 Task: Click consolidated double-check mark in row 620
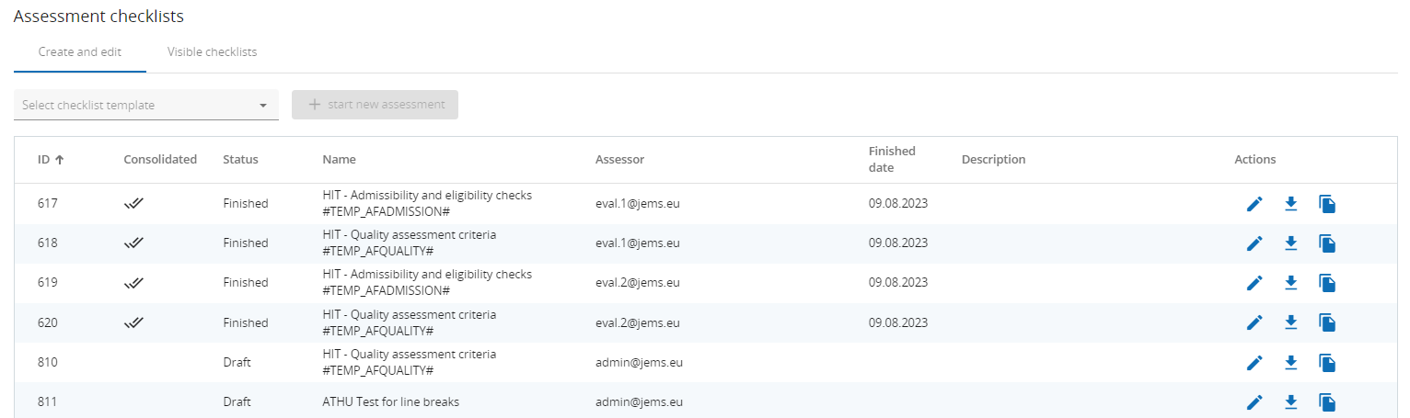coord(134,322)
